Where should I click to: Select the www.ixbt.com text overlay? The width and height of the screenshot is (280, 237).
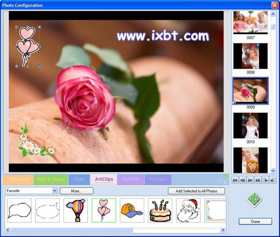(x=163, y=36)
